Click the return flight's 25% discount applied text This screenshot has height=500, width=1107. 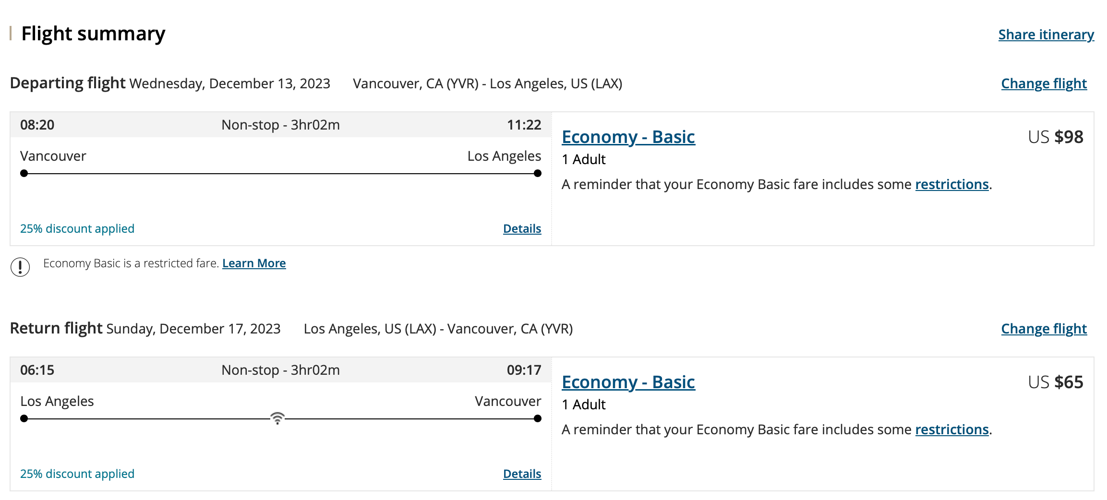[77, 474]
